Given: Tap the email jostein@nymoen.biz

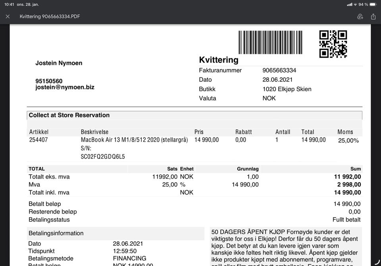Looking at the screenshot, I should coord(65,87).
